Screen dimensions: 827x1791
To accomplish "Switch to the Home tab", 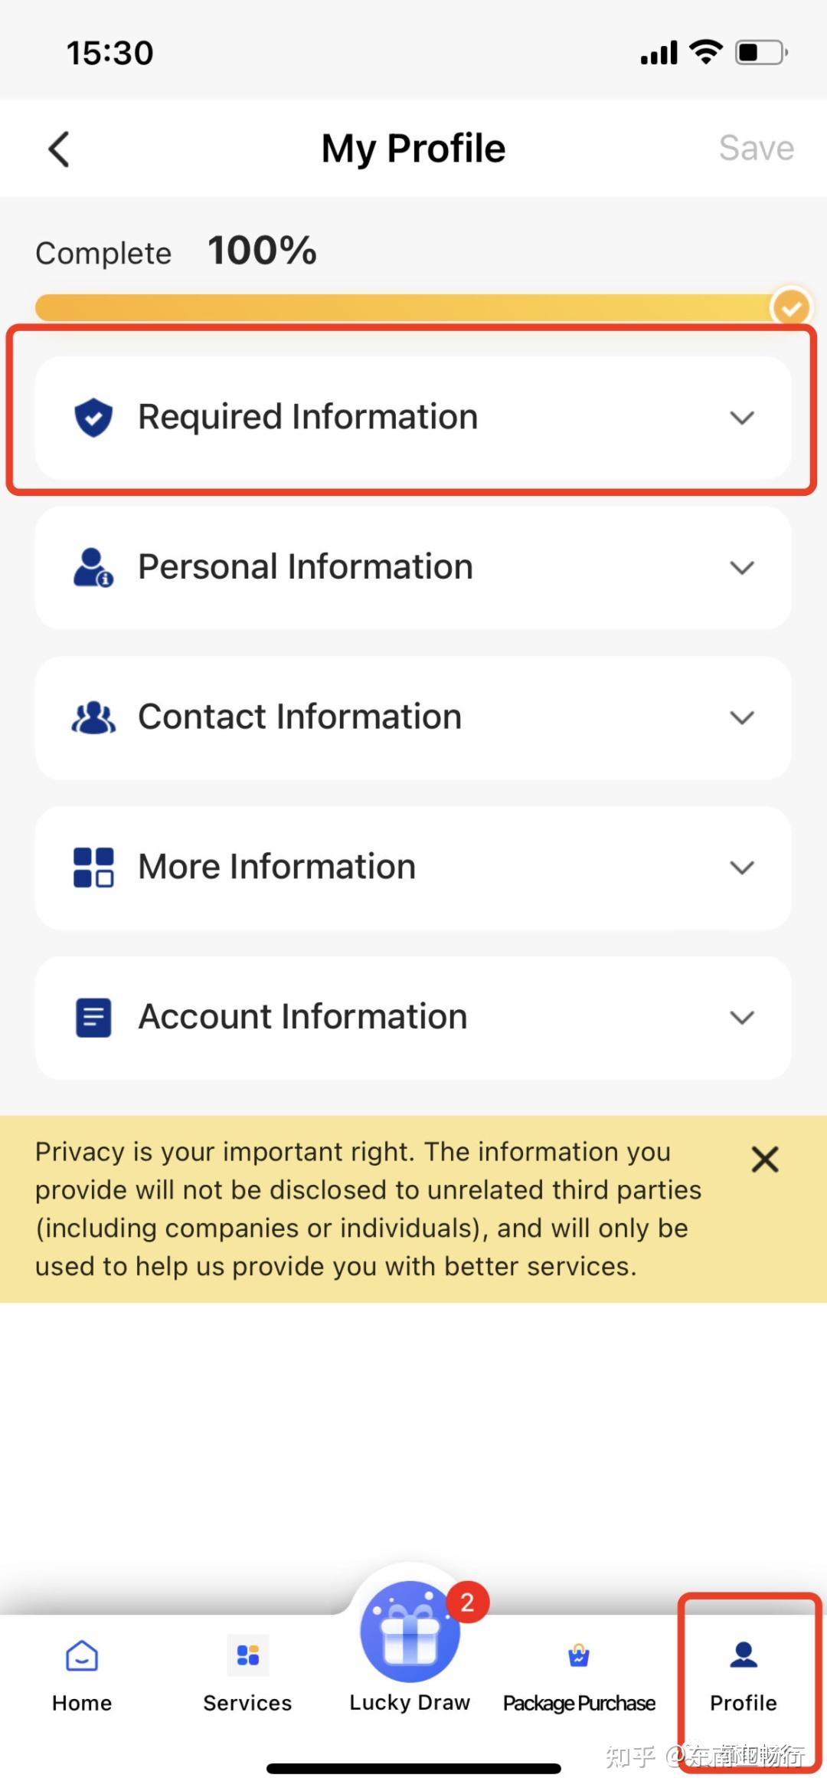I will point(82,1677).
